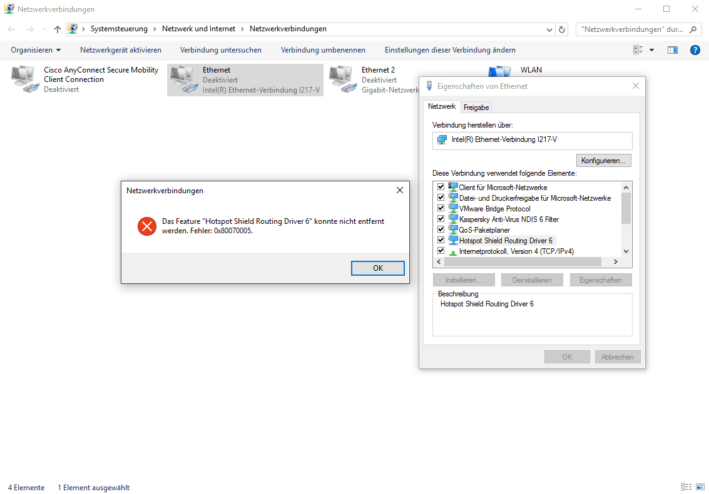Expand the address bar history dropdown
Image resolution: width=709 pixels, height=494 pixels.
(x=549, y=30)
